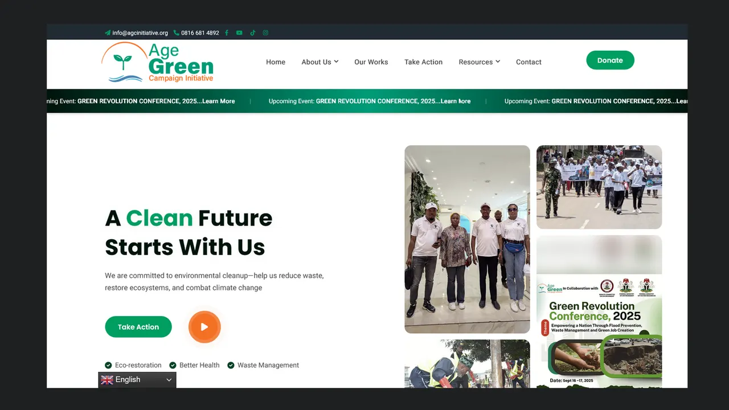Image resolution: width=729 pixels, height=410 pixels.
Task: Click the UK flag language icon
Action: tap(107, 380)
